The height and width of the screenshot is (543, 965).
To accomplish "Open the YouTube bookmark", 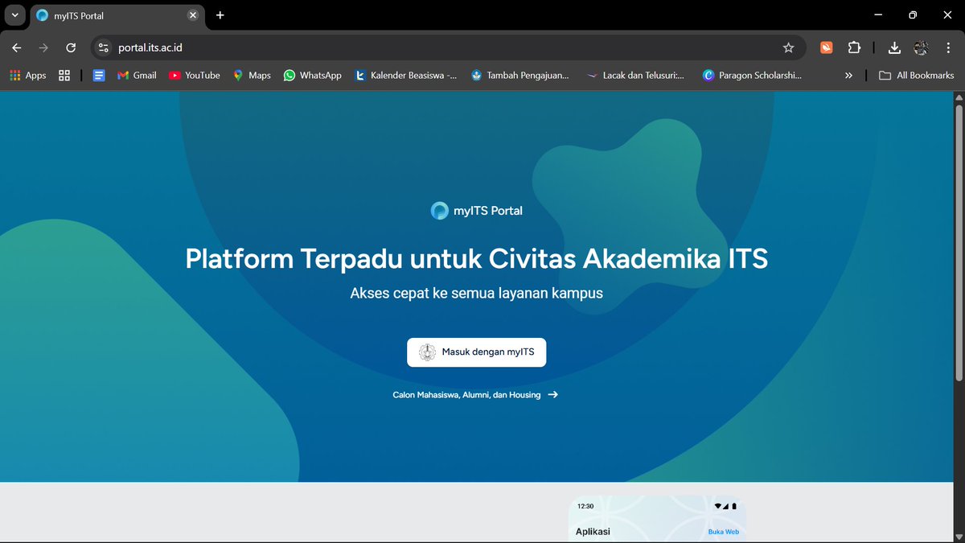I will click(x=195, y=75).
